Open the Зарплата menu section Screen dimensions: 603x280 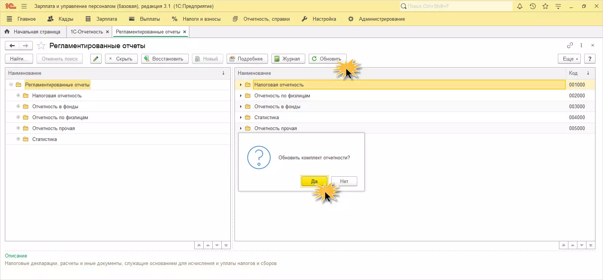pos(102,19)
